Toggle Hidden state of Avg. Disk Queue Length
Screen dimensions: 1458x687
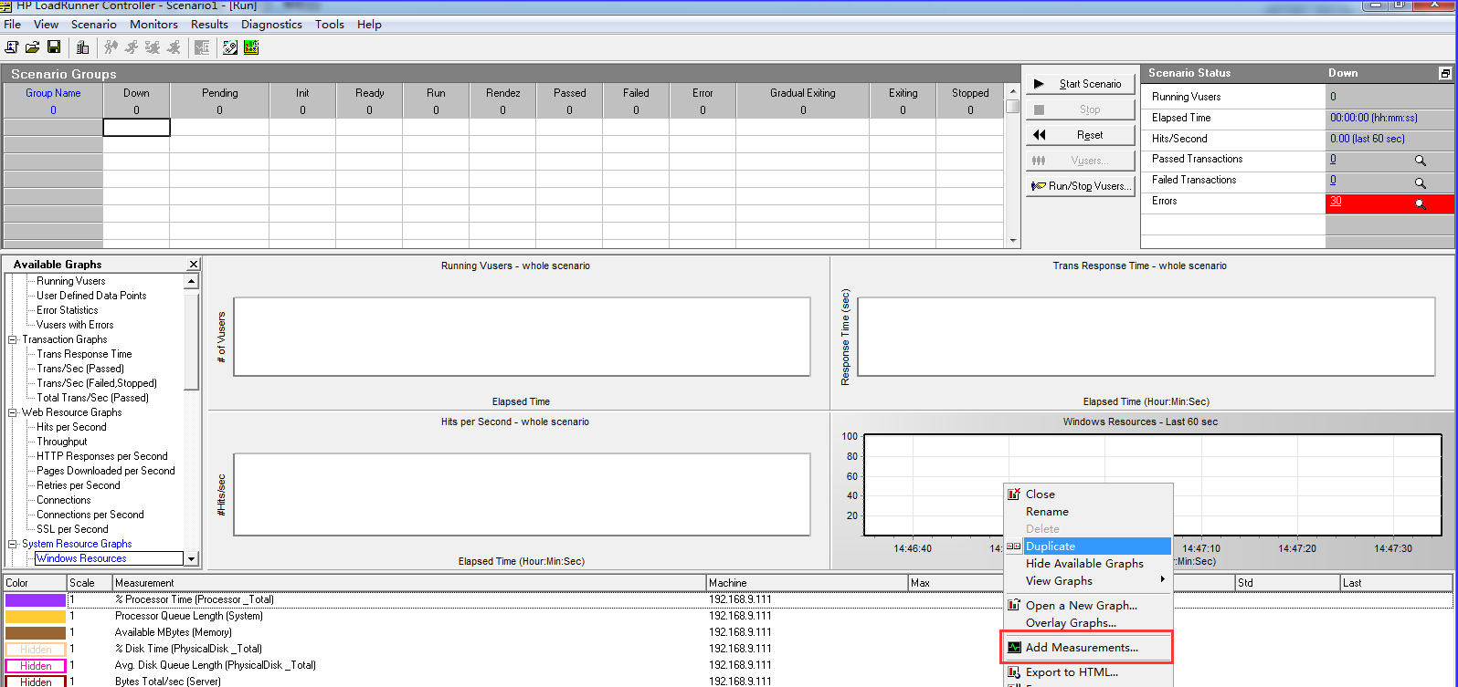36,665
